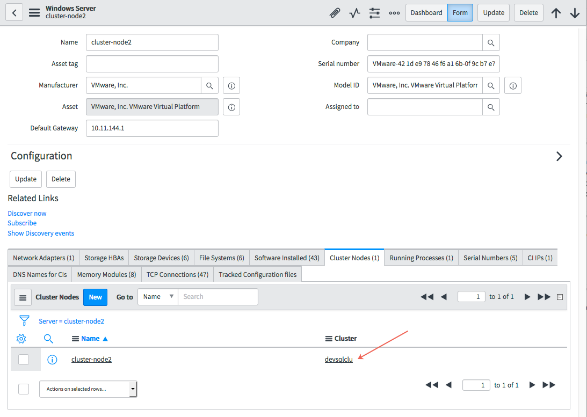Viewport: 587px width, 417px height.
Task: Open Tracked Configuration files tab
Action: 258,274
